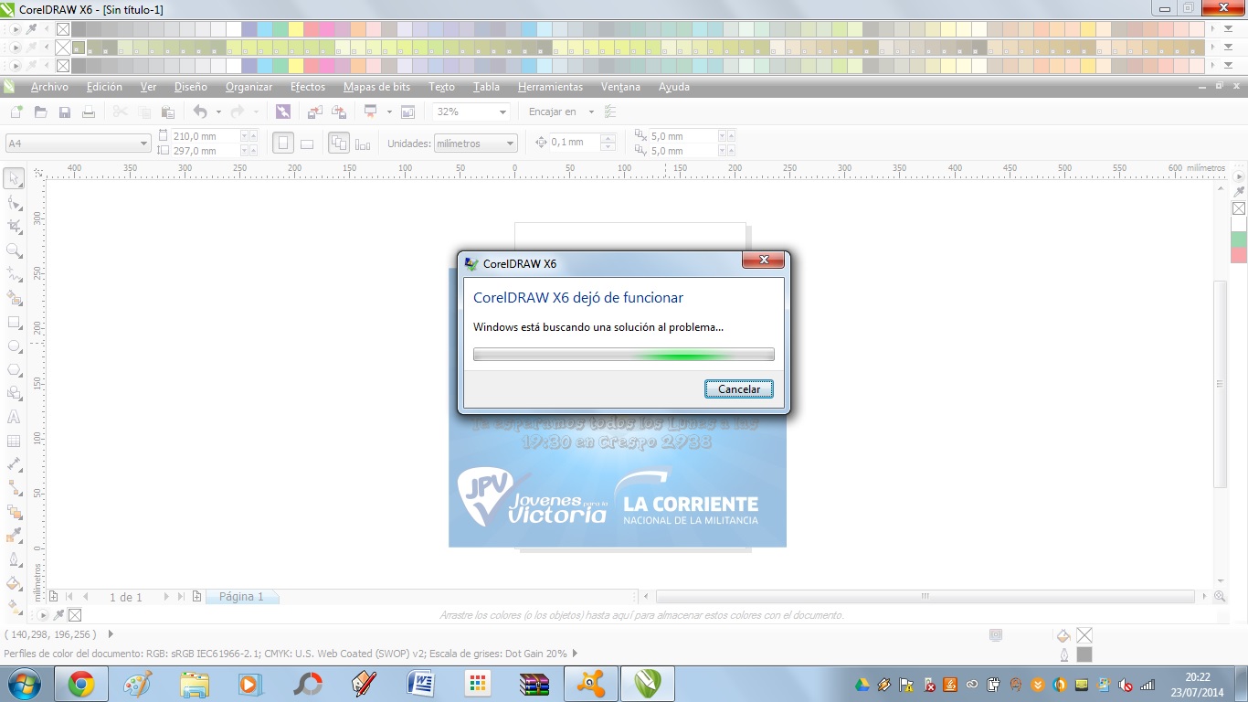Viewport: 1248px width, 702px height.
Task: Set landscape page orientation
Action: click(x=307, y=144)
